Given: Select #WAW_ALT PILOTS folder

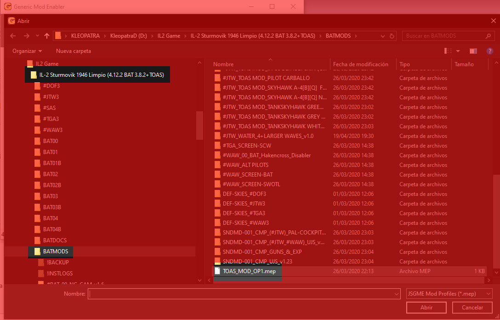Looking at the screenshot, I should [x=245, y=165].
